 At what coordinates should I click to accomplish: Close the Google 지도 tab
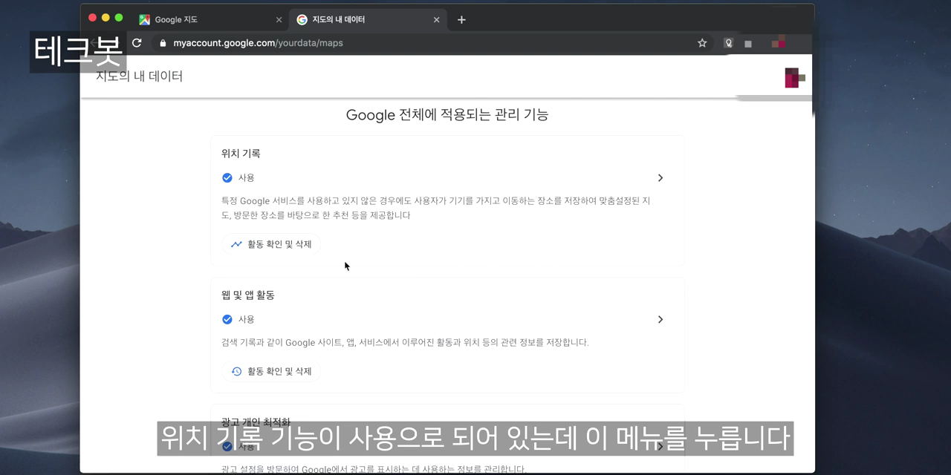pos(279,20)
